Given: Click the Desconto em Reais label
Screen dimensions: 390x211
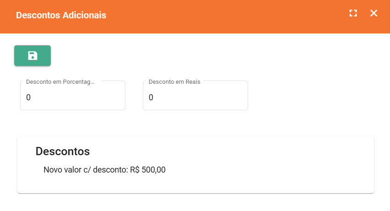Looking at the screenshot, I should [174, 82].
